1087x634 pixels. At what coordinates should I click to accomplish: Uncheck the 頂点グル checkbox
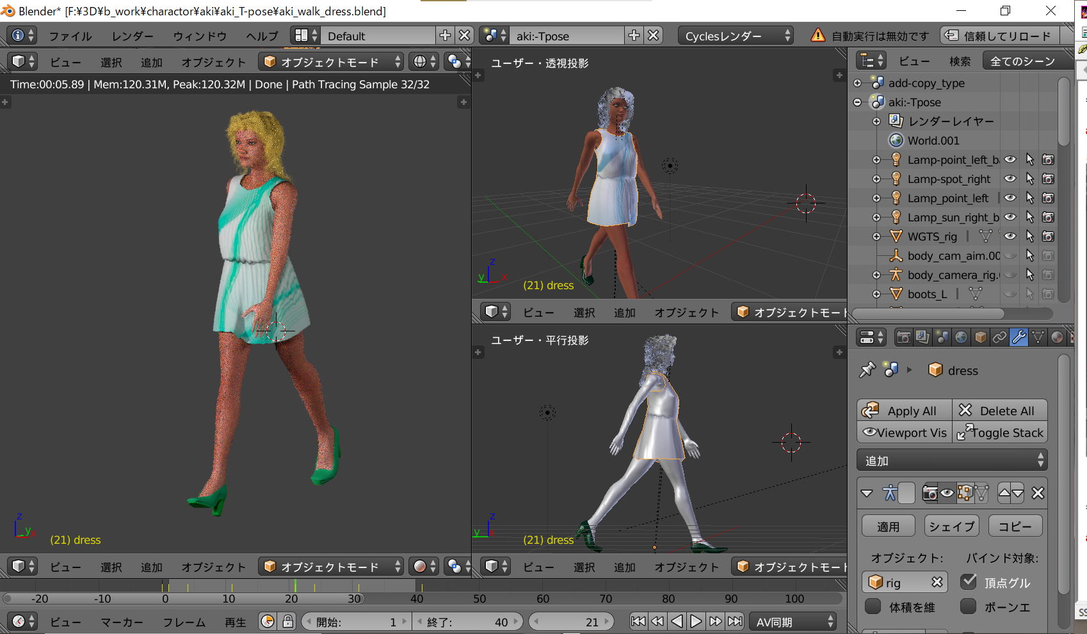969,582
